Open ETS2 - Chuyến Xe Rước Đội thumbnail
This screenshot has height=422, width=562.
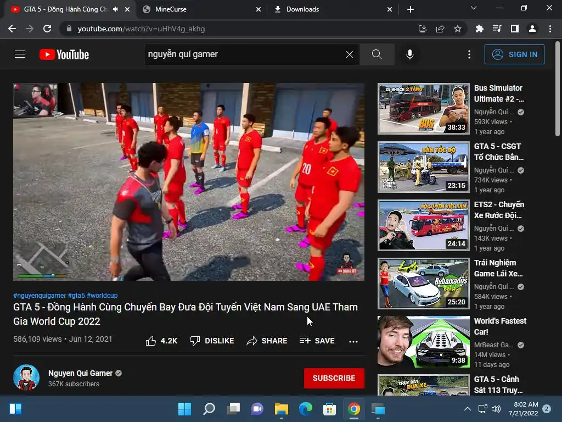click(424, 225)
